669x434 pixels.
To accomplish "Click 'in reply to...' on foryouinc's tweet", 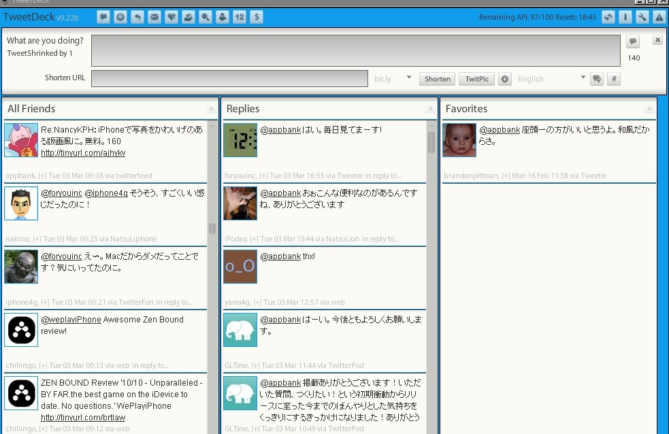I will pyautogui.click(x=382, y=176).
